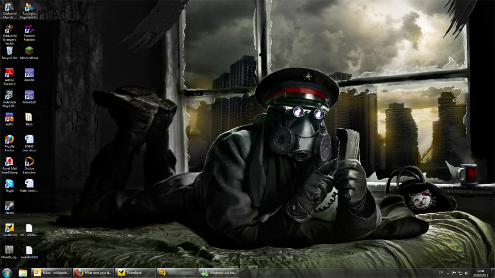Open the Minecraft.exe desktop icon
495x278 pixels.
click(29, 51)
